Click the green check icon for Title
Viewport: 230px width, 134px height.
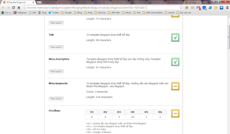175,38
